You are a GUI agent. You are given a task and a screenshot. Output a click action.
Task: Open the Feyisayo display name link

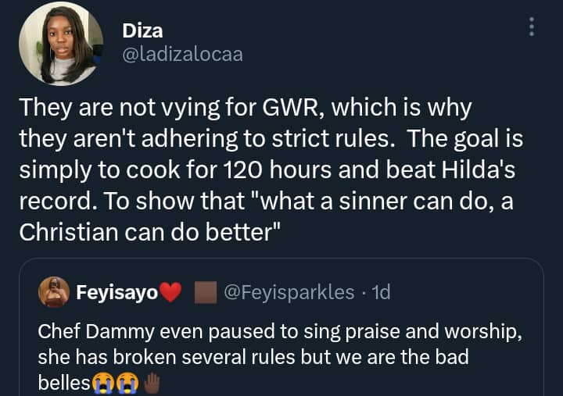point(117,293)
